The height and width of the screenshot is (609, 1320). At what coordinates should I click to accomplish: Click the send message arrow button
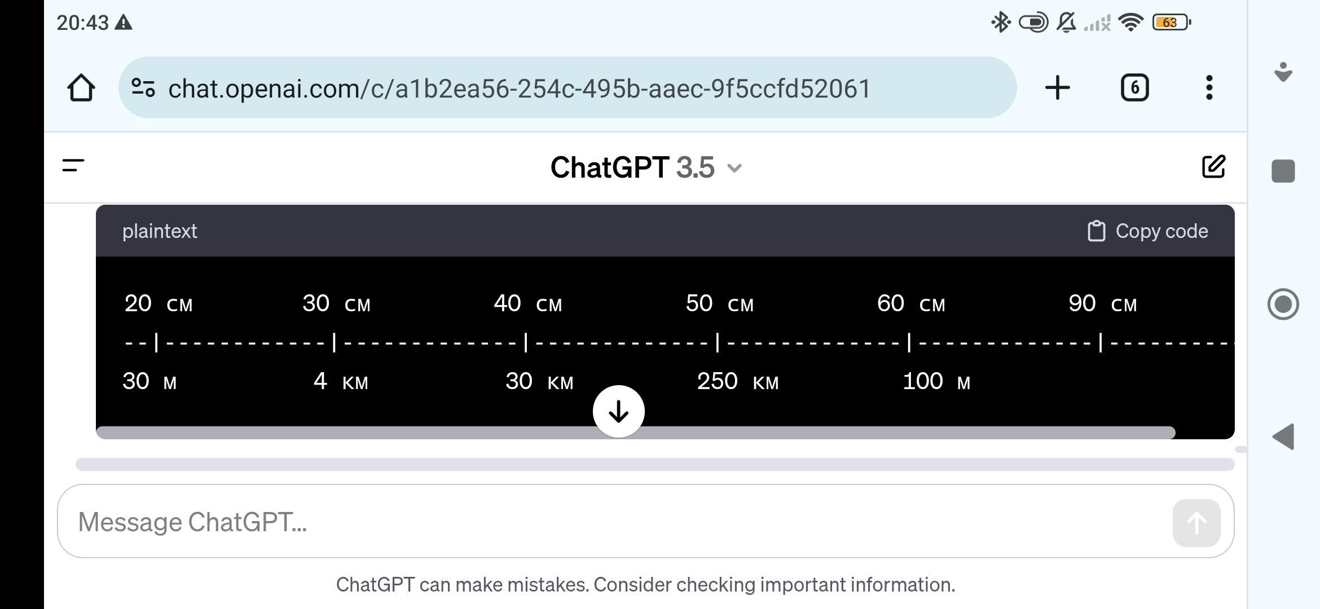coord(1196,523)
